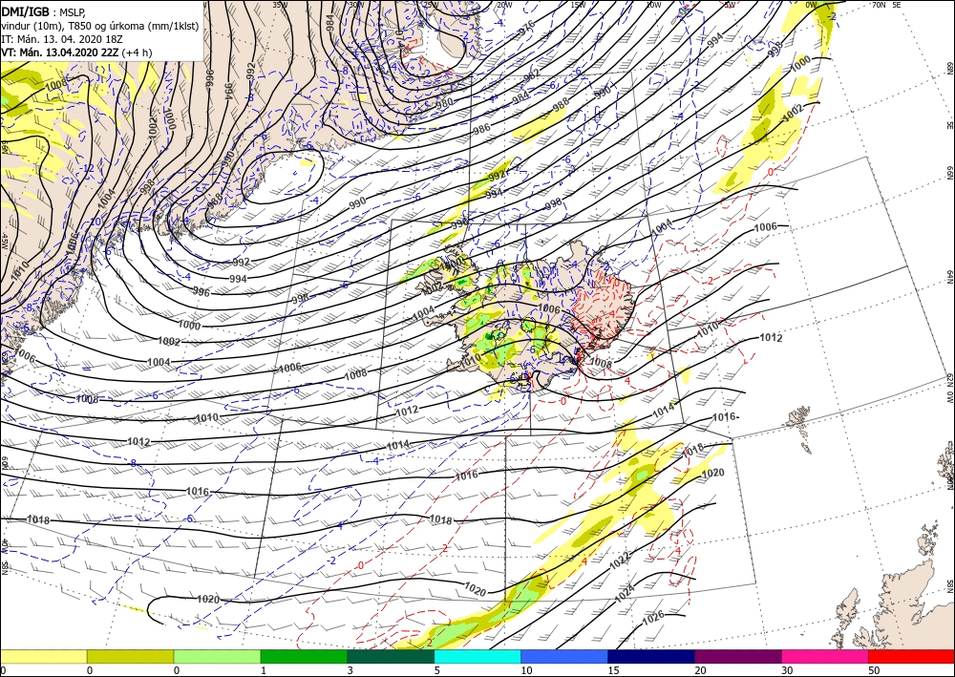Click the olive-yellow legend swatch
The width and height of the screenshot is (955, 677).
tap(130, 656)
